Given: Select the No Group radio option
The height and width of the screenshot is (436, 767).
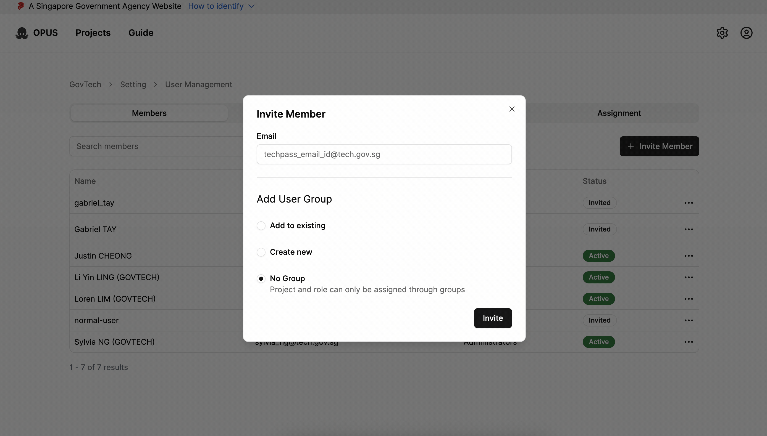Looking at the screenshot, I should (261, 279).
